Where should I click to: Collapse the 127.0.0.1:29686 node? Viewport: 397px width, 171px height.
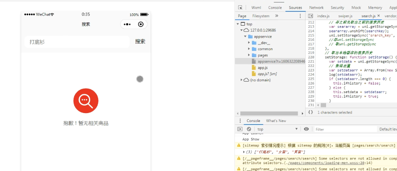242,30
